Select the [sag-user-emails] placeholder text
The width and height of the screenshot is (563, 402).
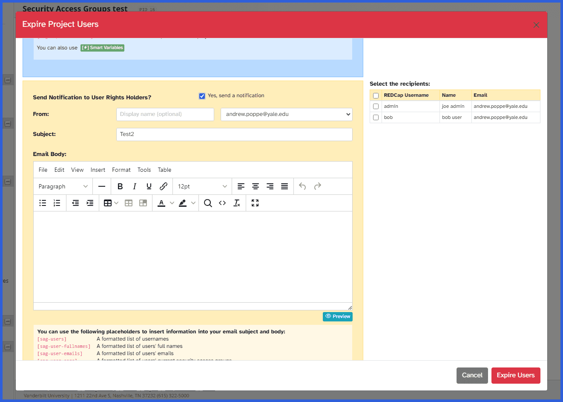60,354
